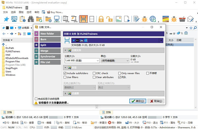Click the 确定(O) confirm button

pos(138,101)
